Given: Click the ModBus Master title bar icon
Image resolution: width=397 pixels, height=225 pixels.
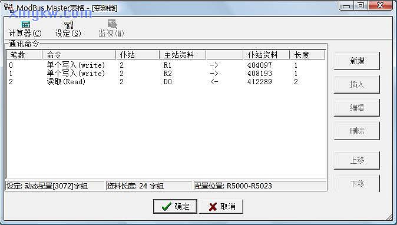Looking at the screenshot, I should click(x=9, y=8).
